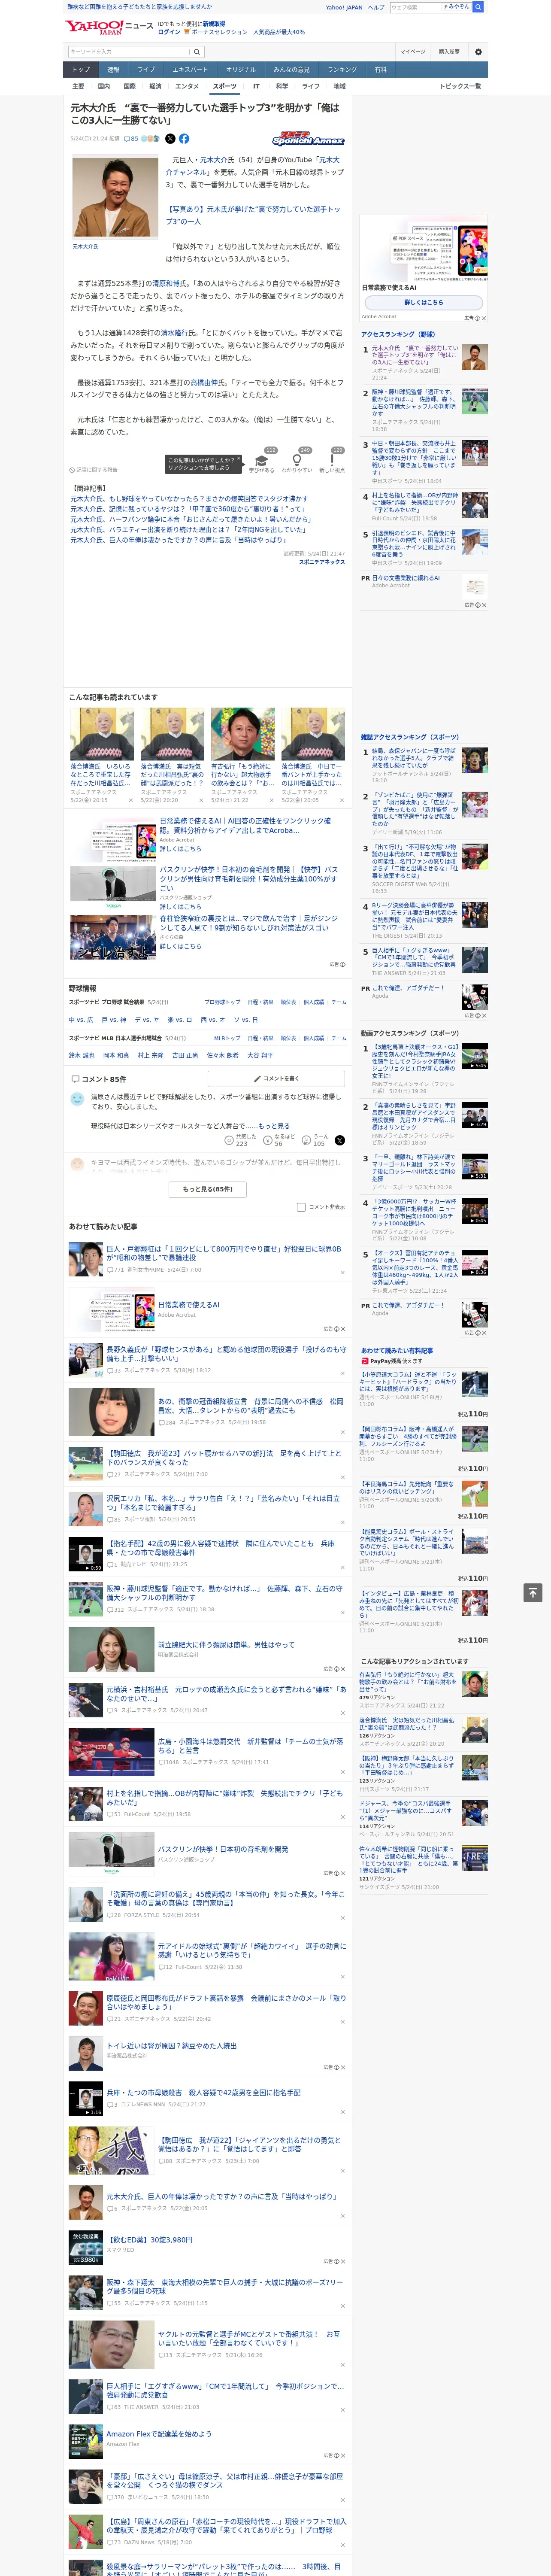551x2576 pixels.
Task: Open the IT category tab
Action: point(256,86)
